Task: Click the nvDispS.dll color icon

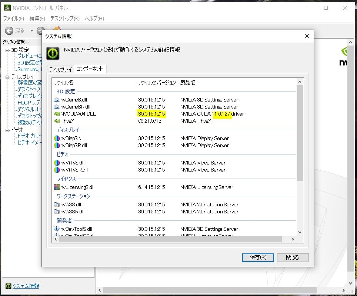Action: pyautogui.click(x=56, y=138)
